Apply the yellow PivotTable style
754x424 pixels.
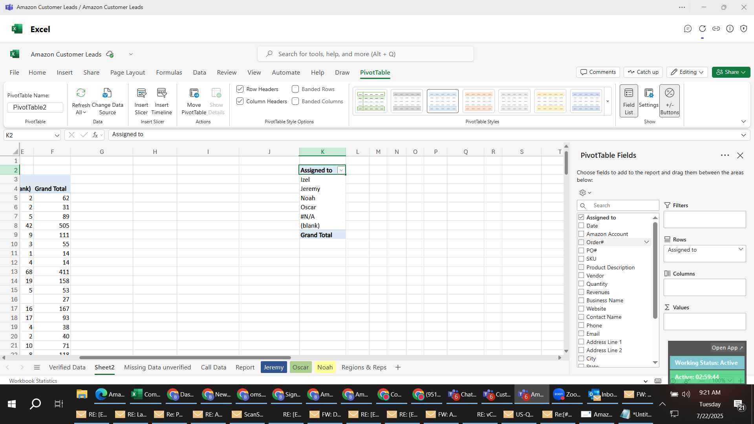point(550,101)
